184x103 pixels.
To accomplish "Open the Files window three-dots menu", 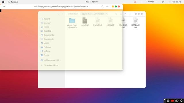I will pyautogui.click(x=130, y=14).
